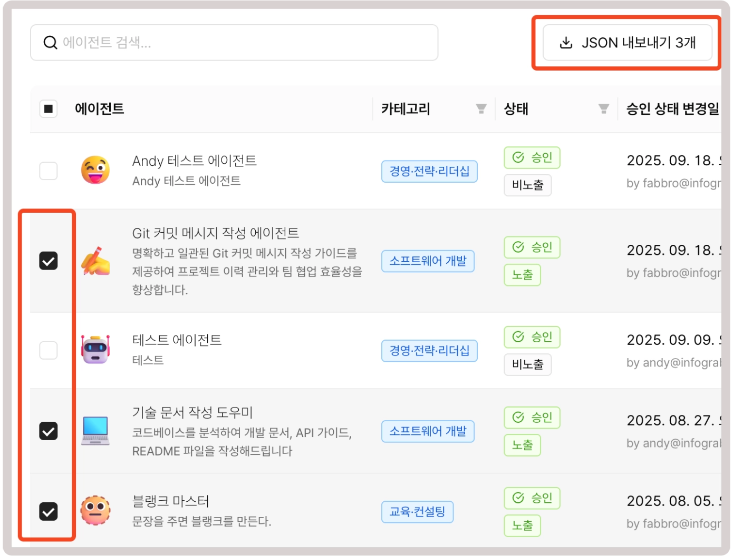Click the 에이전트 column header
Screen dimensions: 733x556
(x=100, y=109)
